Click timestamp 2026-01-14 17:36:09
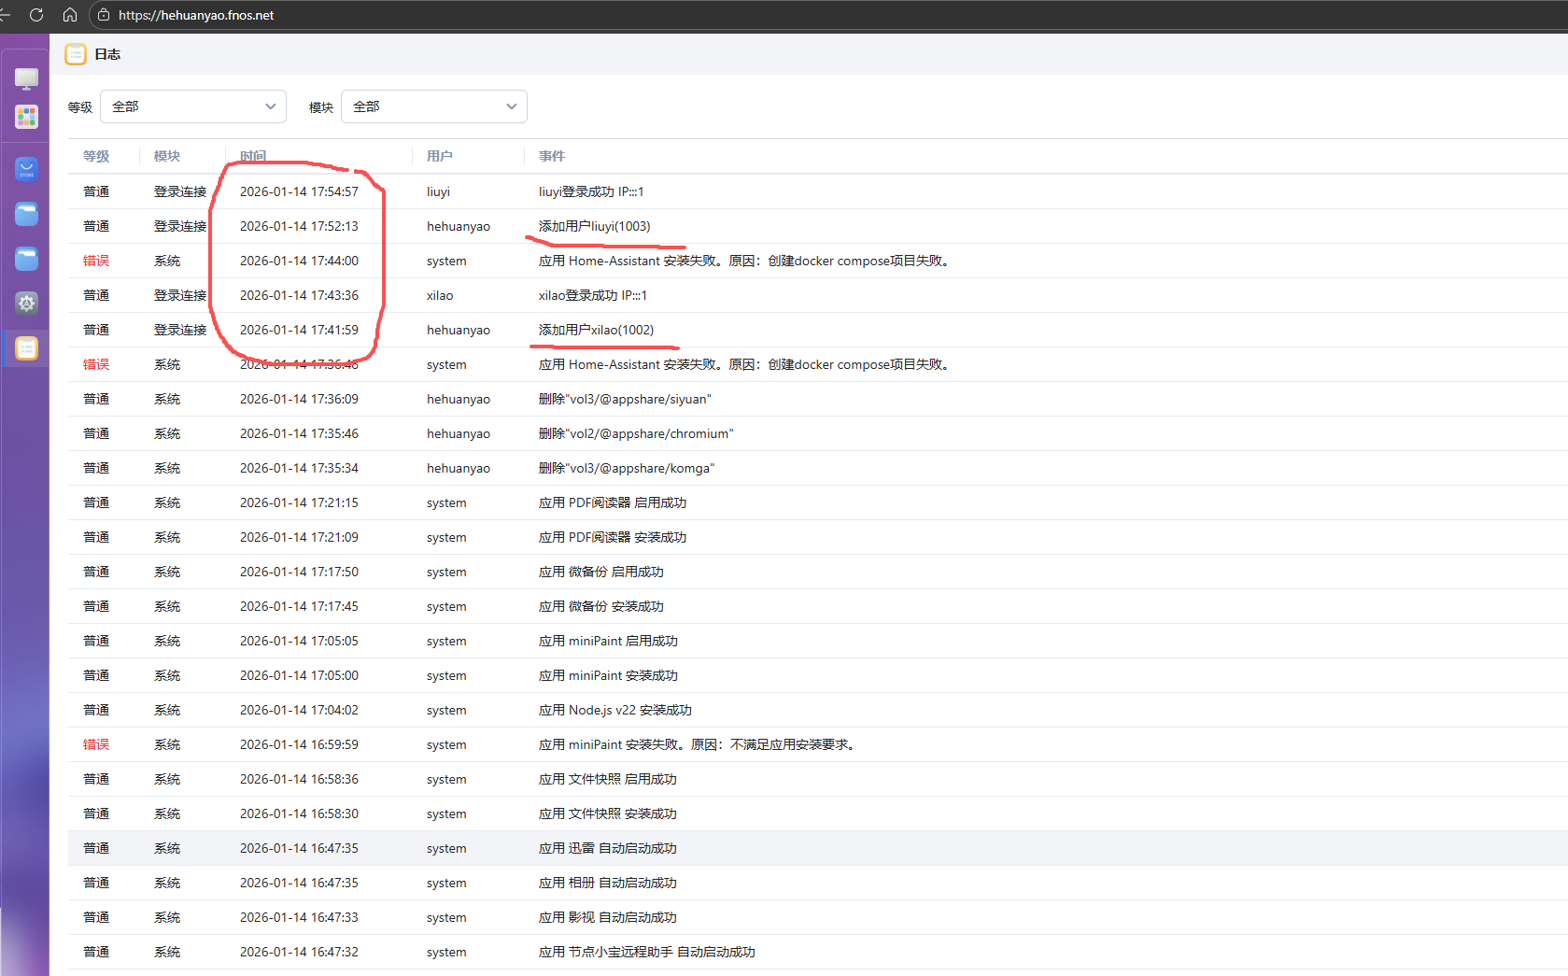The image size is (1568, 976). pyautogui.click(x=299, y=399)
